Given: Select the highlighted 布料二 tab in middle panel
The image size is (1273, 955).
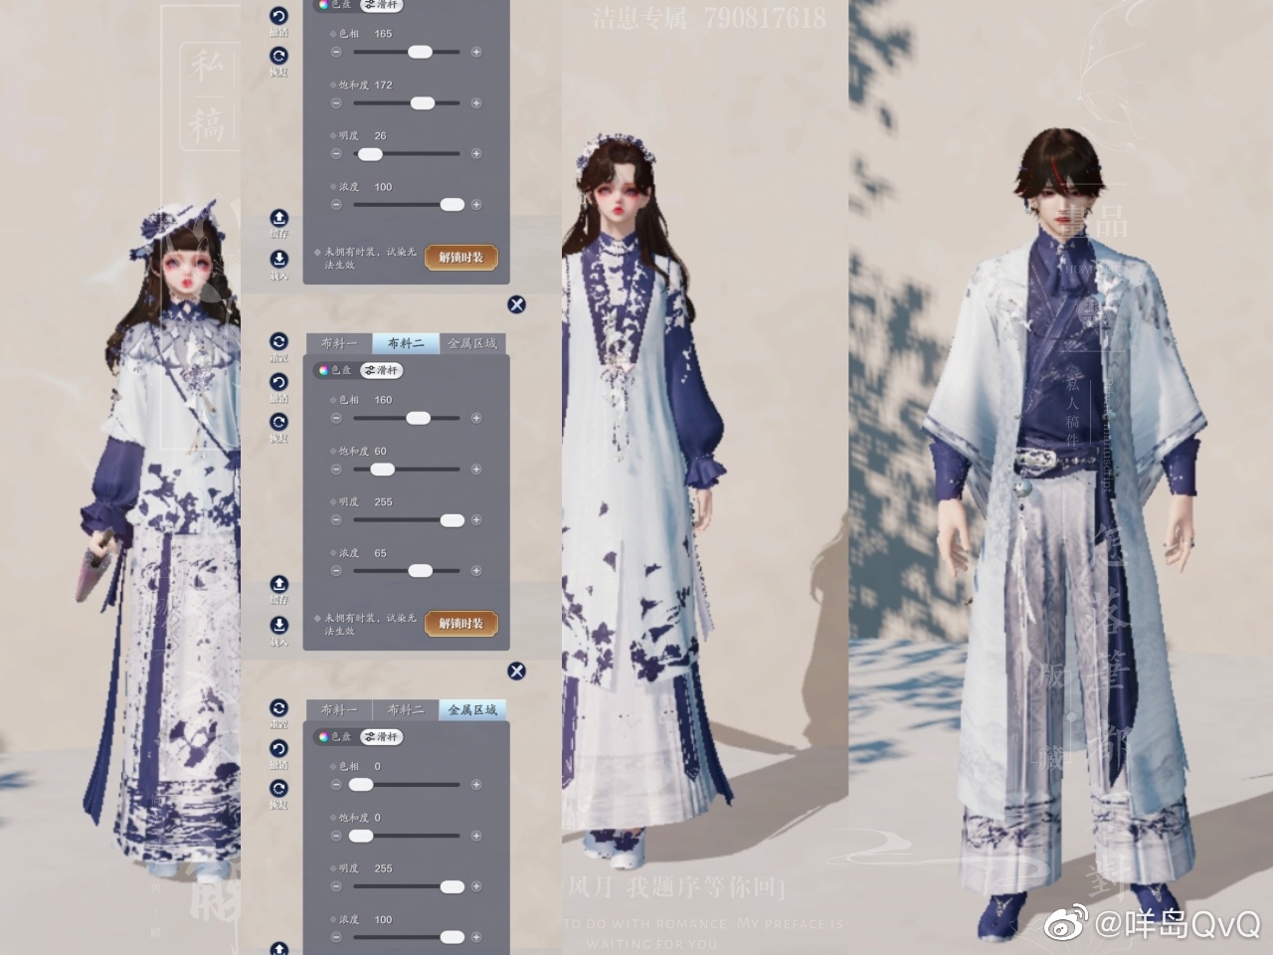Looking at the screenshot, I should [x=406, y=343].
